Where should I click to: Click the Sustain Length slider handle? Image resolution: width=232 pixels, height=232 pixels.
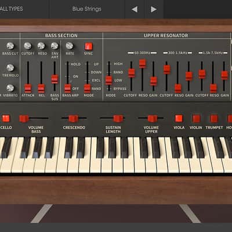coord(118,118)
